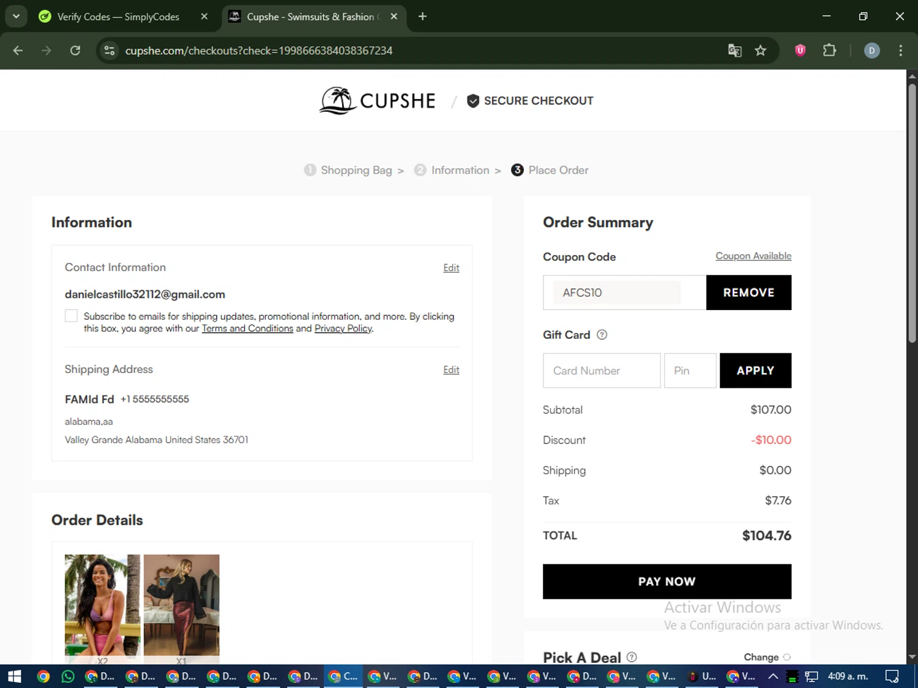Edit the Shipping Address
The width and height of the screenshot is (918, 688).
(451, 370)
